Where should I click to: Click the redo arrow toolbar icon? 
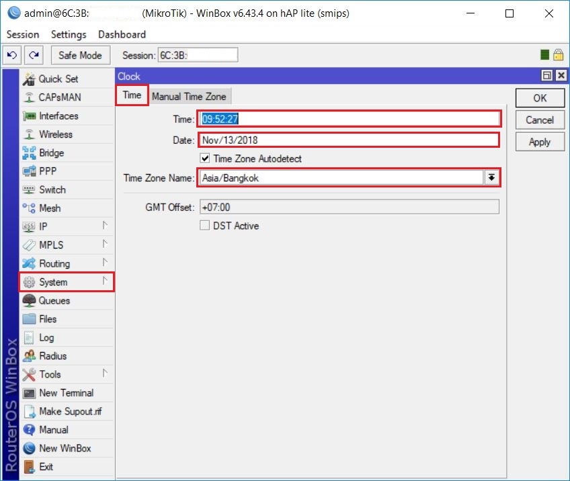(34, 55)
